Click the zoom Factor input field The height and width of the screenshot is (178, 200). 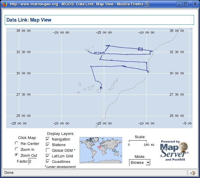[32, 161]
